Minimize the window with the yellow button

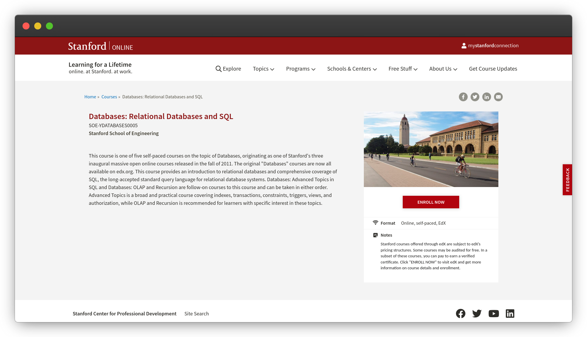pyautogui.click(x=38, y=26)
